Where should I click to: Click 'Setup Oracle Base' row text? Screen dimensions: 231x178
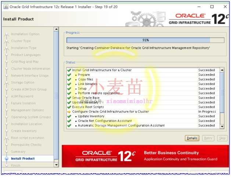[x=86, y=98]
